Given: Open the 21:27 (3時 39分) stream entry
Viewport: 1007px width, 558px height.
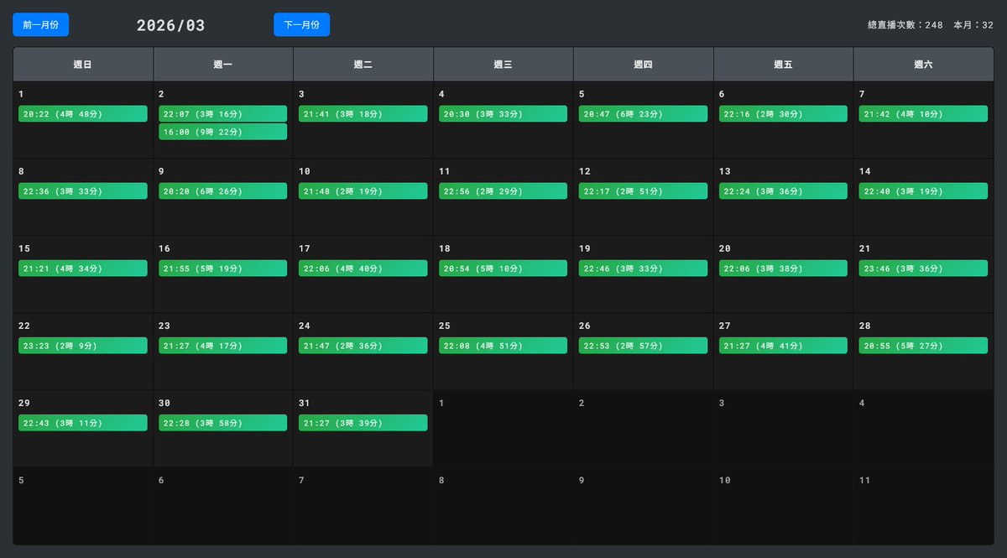Looking at the screenshot, I should pyautogui.click(x=363, y=423).
